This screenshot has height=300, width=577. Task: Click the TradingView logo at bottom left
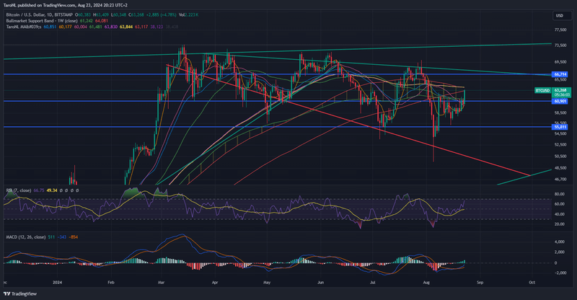[x=20, y=294]
